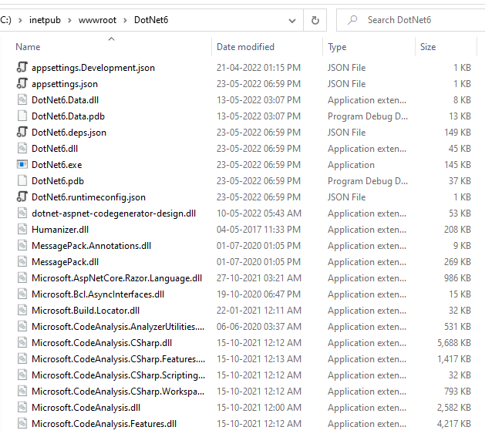Viewport: 485px width, 437px height.
Task: Select the DotNet6.dll file icon
Action: (x=22, y=148)
